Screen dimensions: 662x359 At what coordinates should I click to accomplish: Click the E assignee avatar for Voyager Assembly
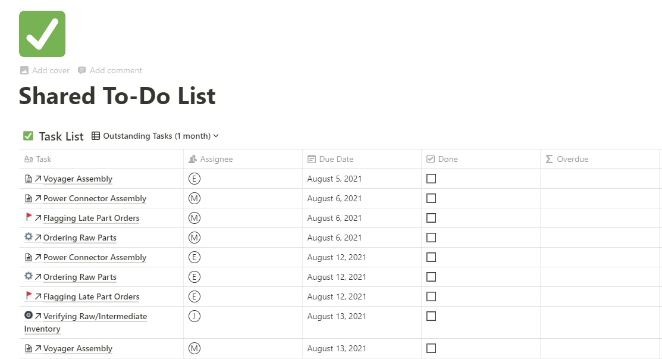click(194, 179)
